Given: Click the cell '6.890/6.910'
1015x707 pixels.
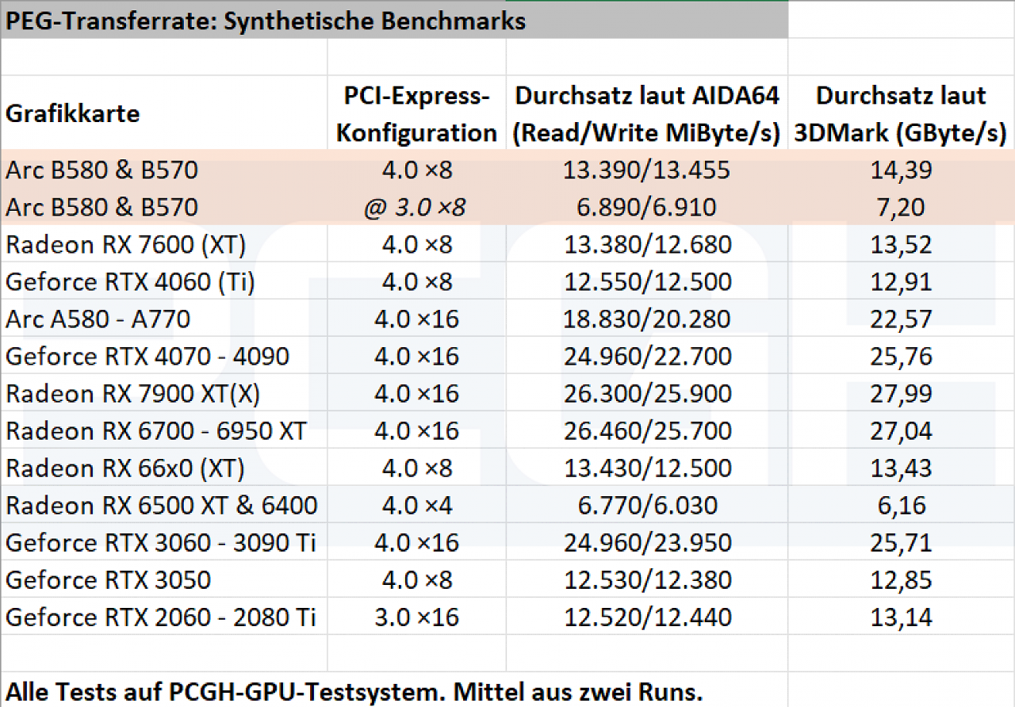Looking at the screenshot, I should pos(647,206).
